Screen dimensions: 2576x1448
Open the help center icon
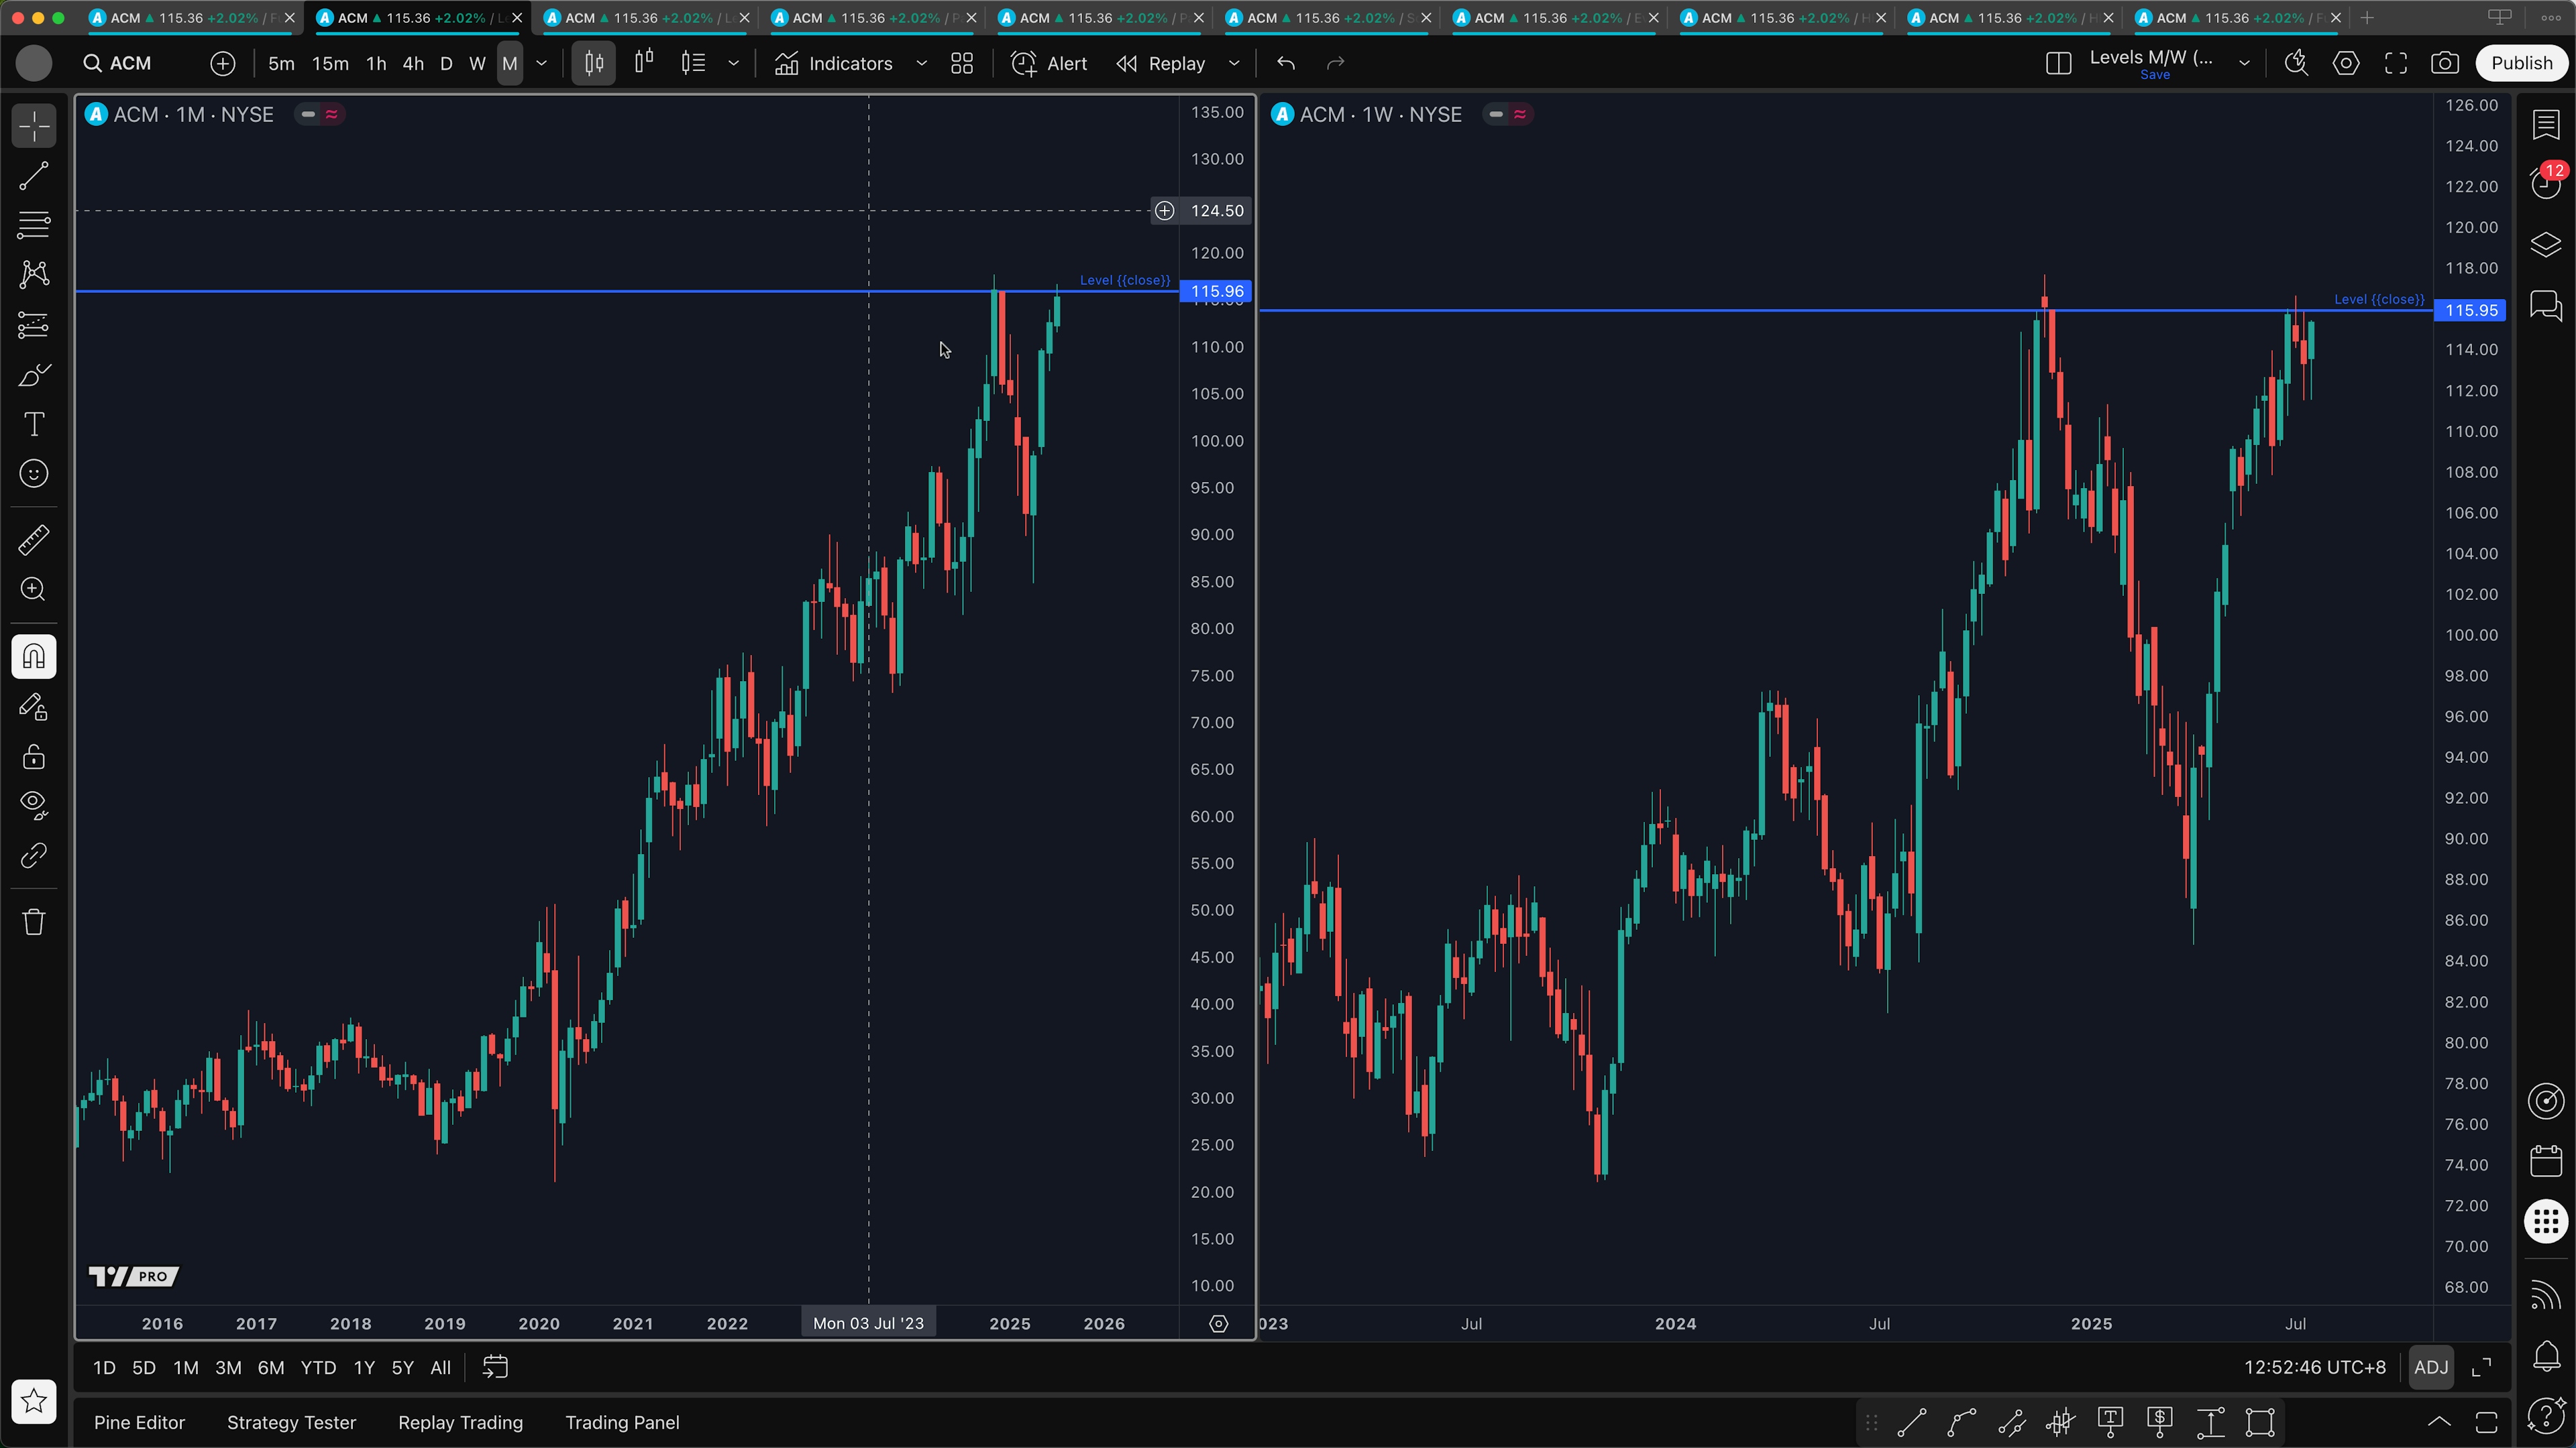point(2546,1415)
